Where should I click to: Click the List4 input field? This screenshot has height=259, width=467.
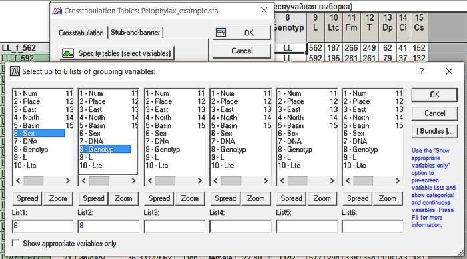[x=240, y=226]
